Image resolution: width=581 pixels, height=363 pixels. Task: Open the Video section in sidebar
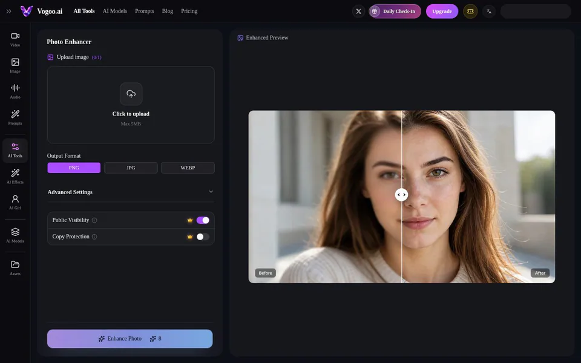click(15, 39)
